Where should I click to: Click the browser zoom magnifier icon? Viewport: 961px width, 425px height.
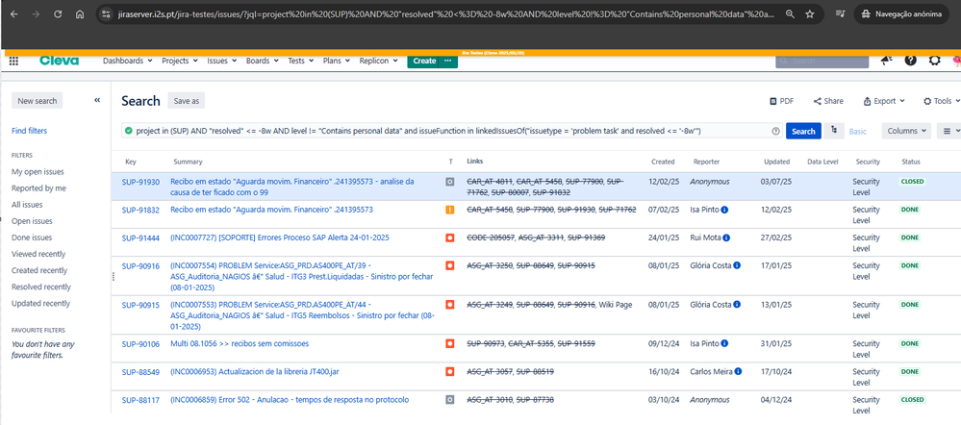(x=791, y=13)
